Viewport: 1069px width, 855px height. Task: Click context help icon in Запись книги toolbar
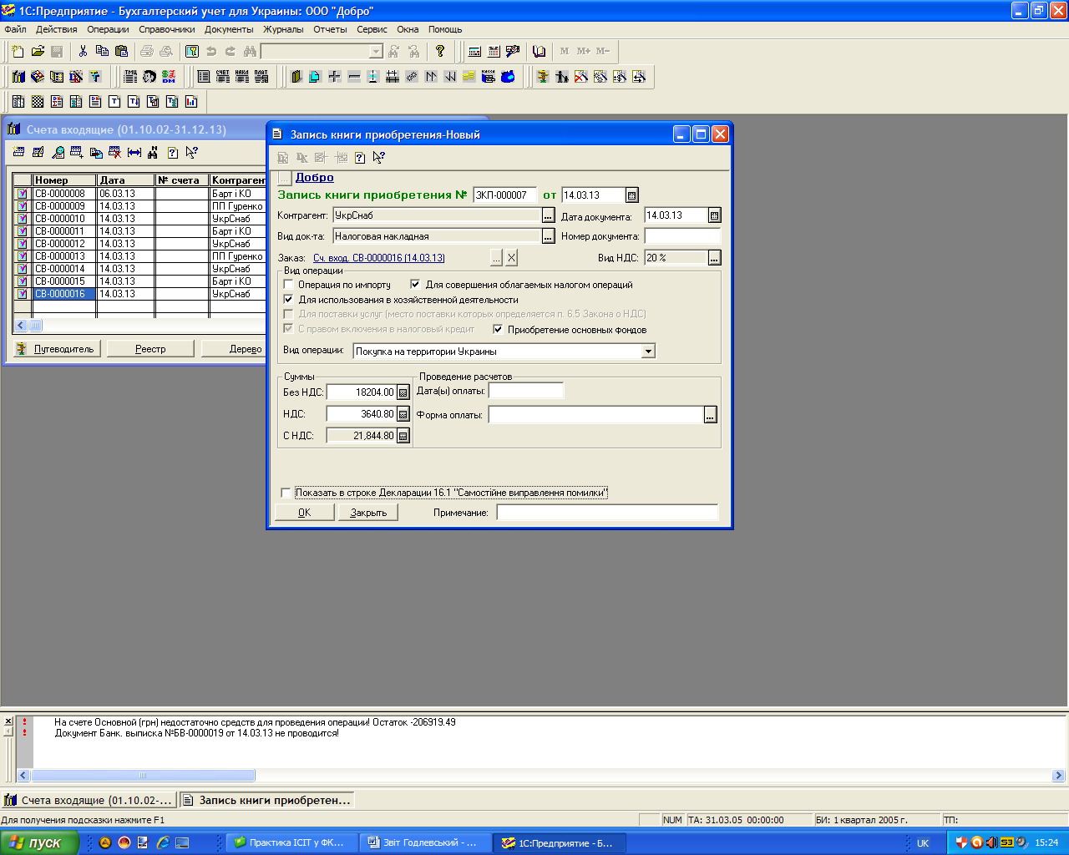[x=378, y=157]
